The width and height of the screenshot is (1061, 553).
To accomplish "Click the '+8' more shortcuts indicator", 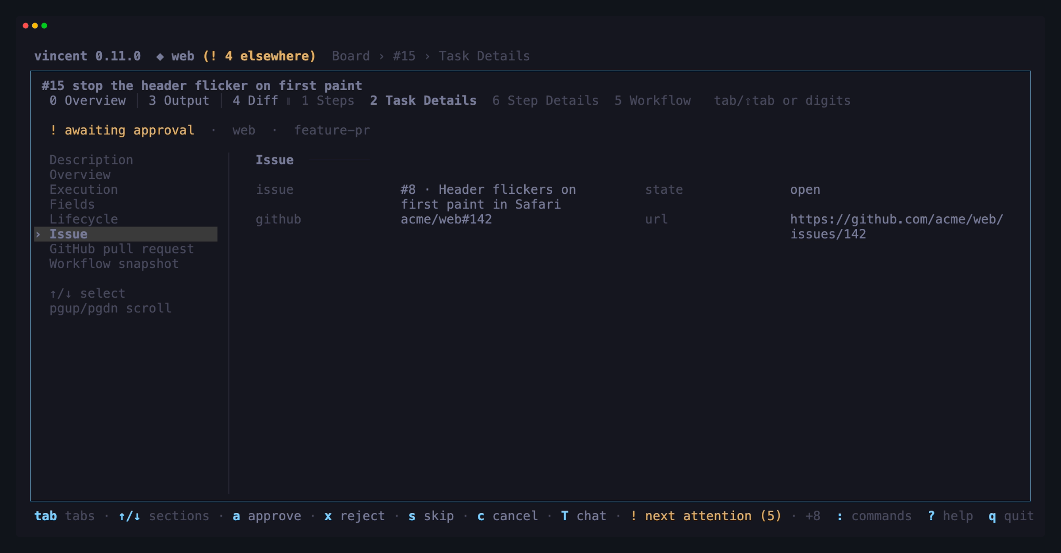I will click(813, 516).
